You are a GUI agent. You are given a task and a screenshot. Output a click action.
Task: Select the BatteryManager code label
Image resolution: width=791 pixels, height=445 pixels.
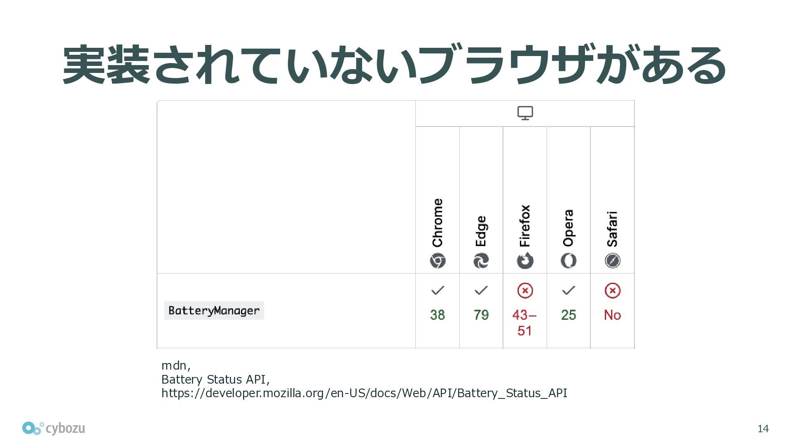click(x=214, y=310)
